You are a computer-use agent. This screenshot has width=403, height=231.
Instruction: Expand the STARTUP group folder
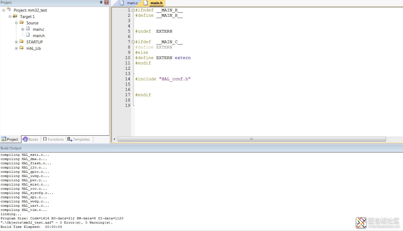pos(16,42)
